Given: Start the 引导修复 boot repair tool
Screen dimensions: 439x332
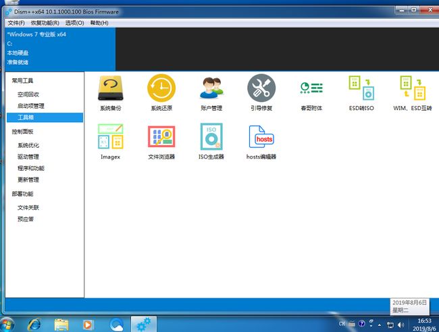Looking at the screenshot, I should click(261, 92).
